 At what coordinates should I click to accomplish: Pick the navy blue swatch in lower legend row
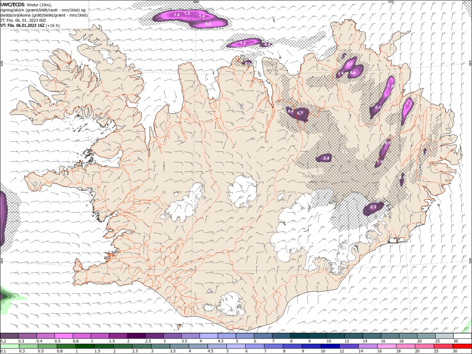(330, 346)
